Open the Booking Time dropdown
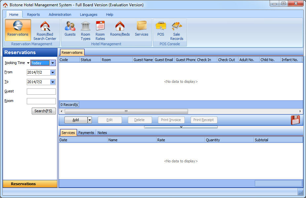 coord(52,63)
